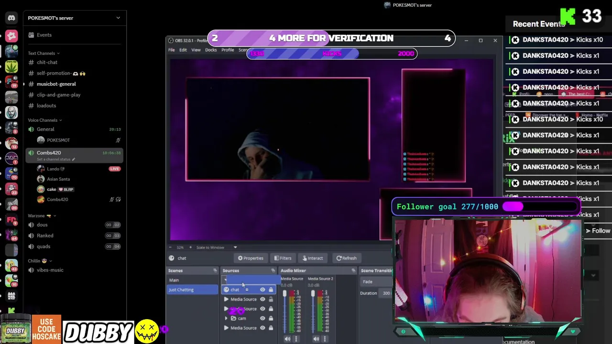Select the Just Chatting scene
This screenshot has height=344, width=612.
coord(192,290)
